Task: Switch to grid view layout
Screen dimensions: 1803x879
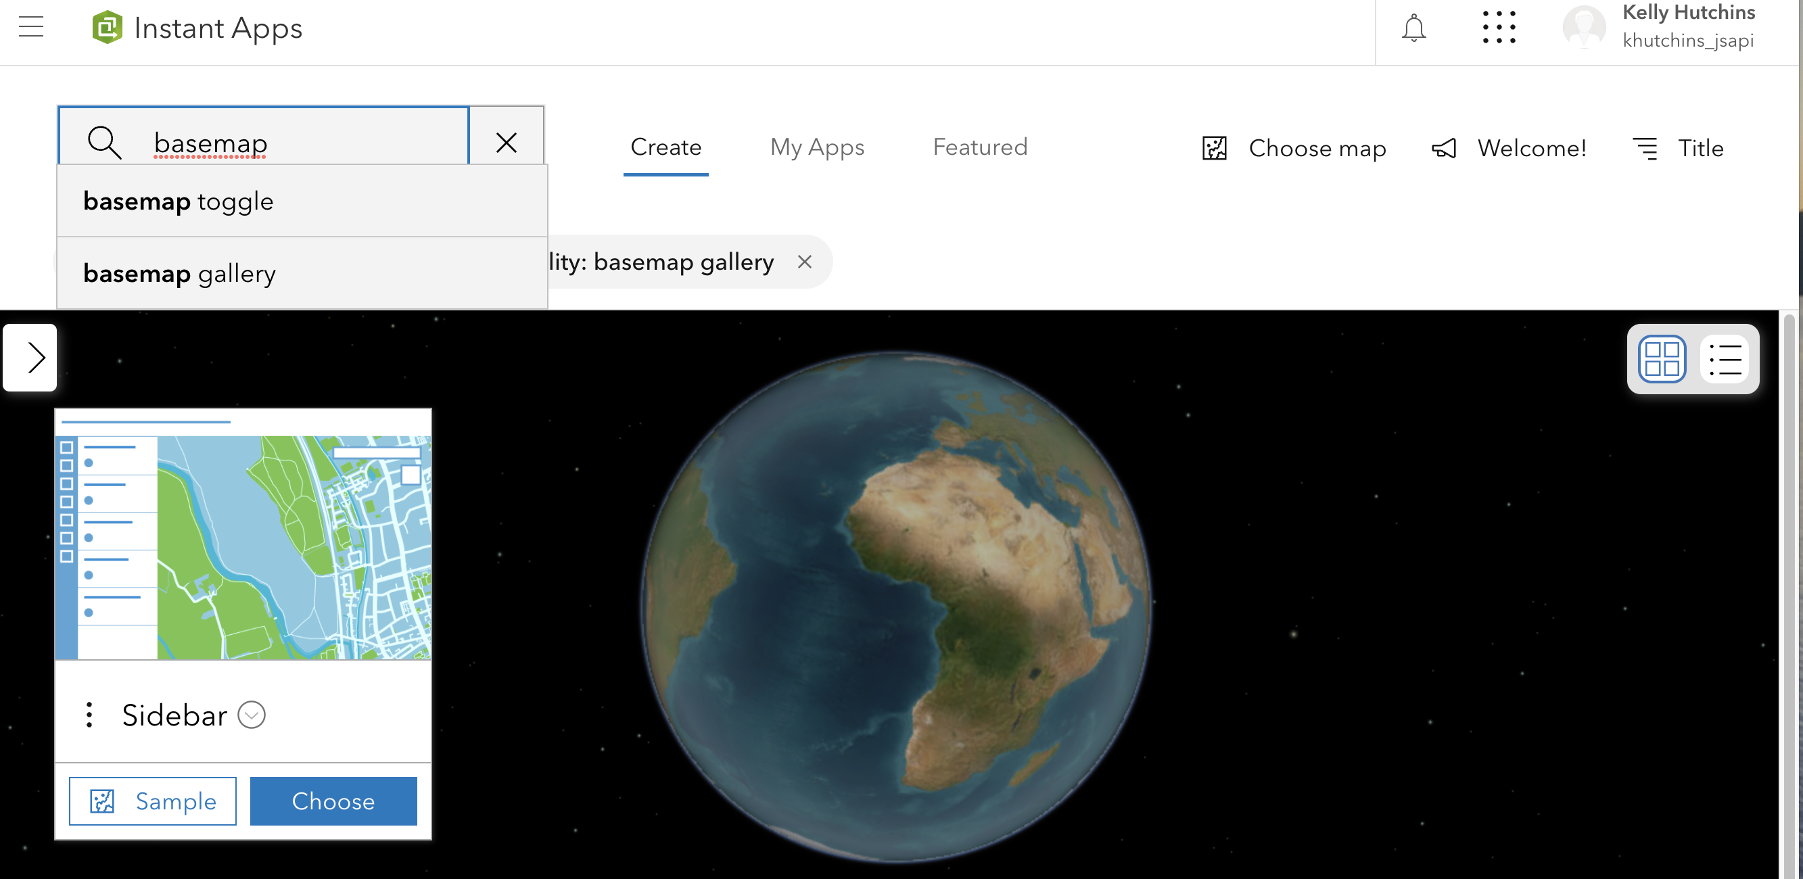Action: click(x=1662, y=359)
